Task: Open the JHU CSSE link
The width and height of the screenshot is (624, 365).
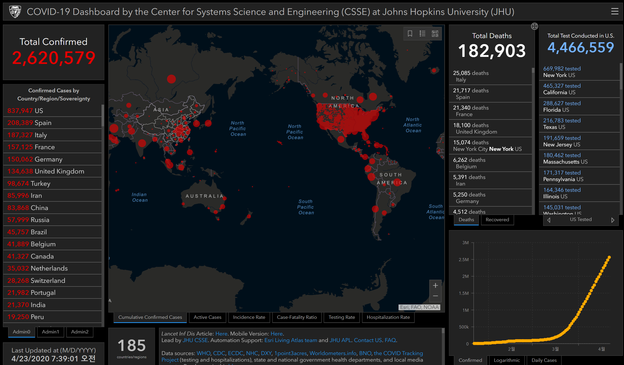Action: tap(195, 340)
